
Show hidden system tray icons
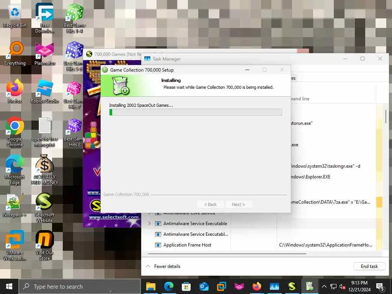pyautogui.click(x=324, y=286)
